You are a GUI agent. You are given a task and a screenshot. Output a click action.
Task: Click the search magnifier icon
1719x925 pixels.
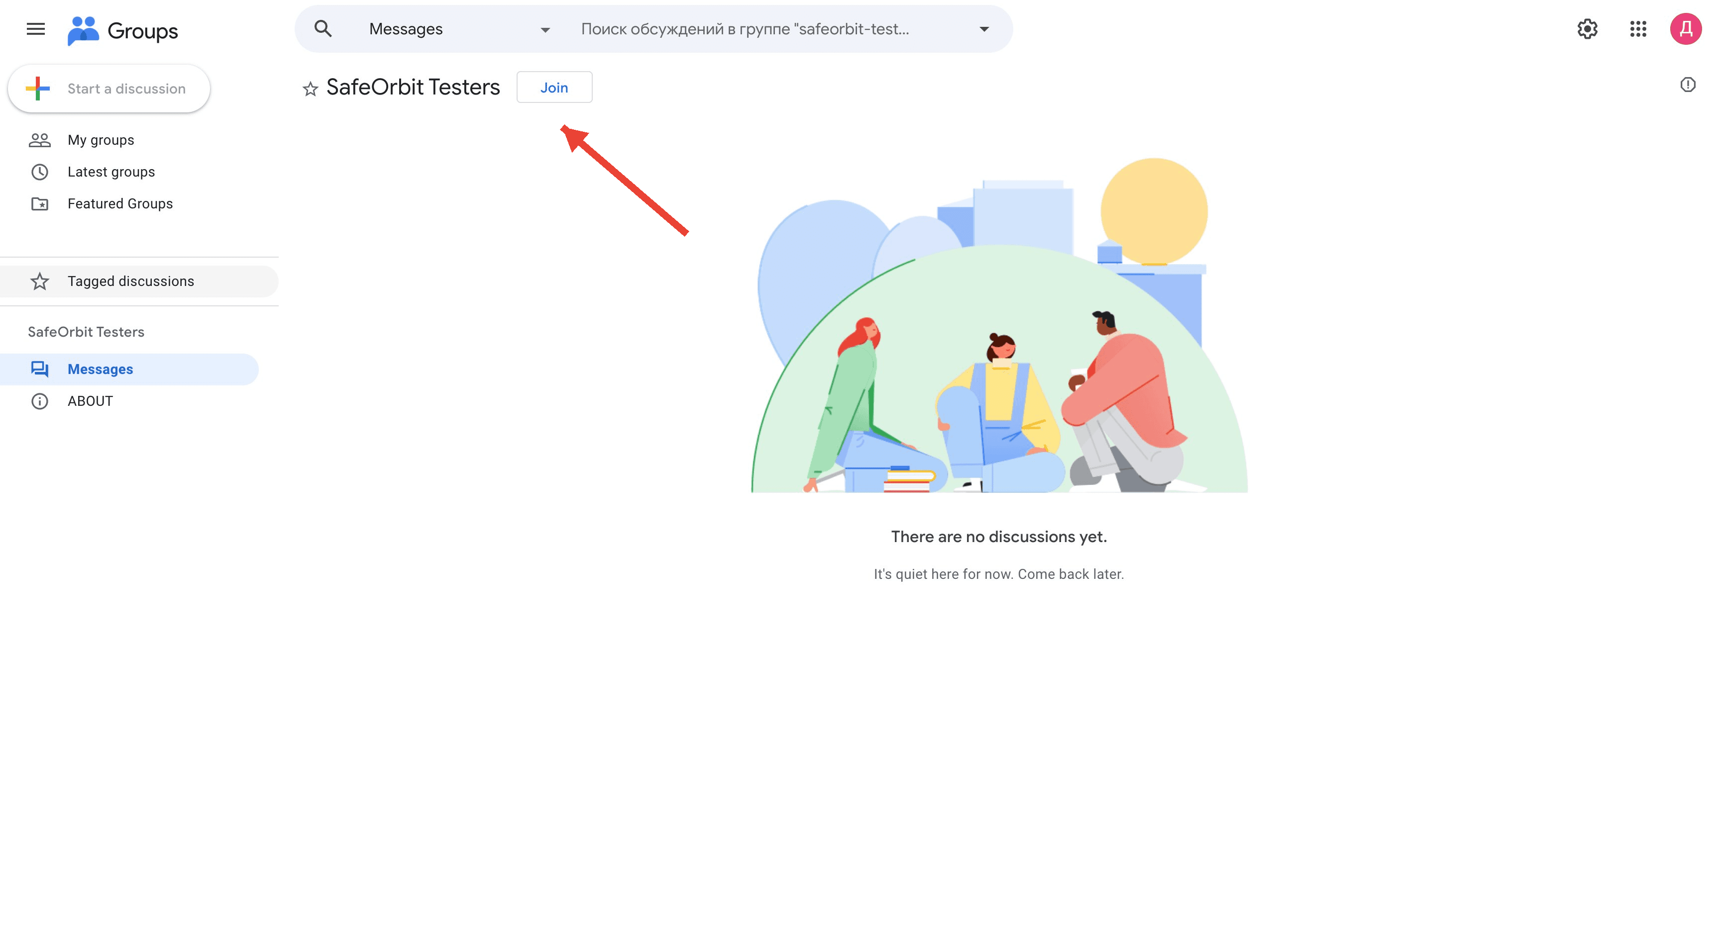(323, 29)
